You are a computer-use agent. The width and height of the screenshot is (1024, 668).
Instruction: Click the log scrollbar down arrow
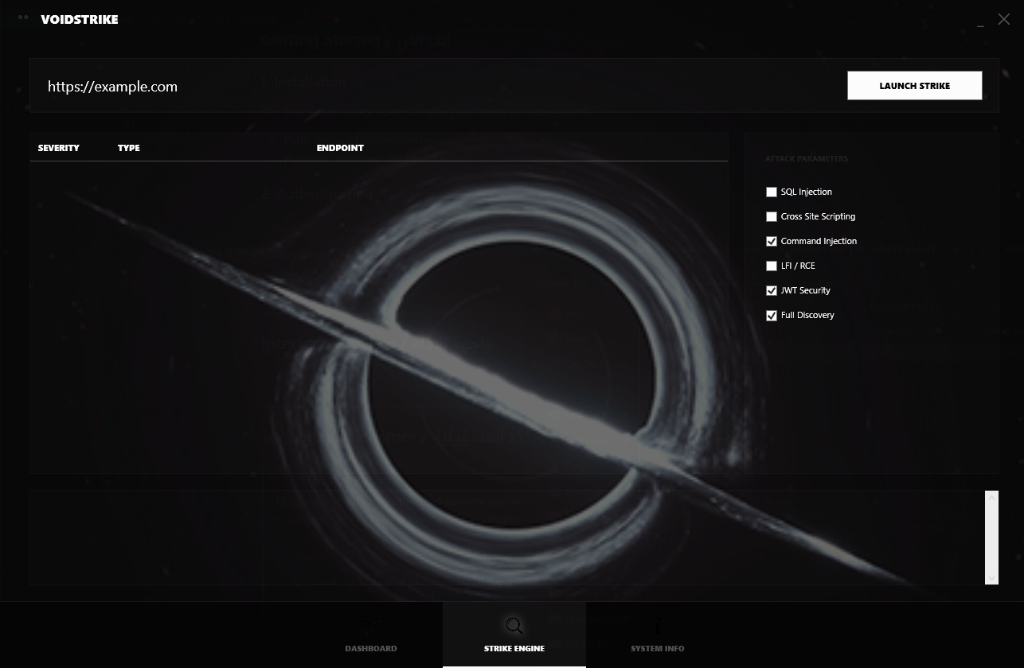click(x=991, y=578)
